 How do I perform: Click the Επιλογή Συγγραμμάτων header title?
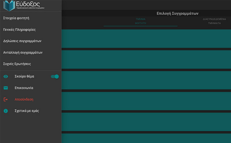(x=178, y=13)
